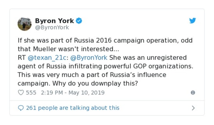This screenshot has height=125, width=214.
Task: Click the "RT" prefix before the quoted tweet
Action: pos(21,58)
